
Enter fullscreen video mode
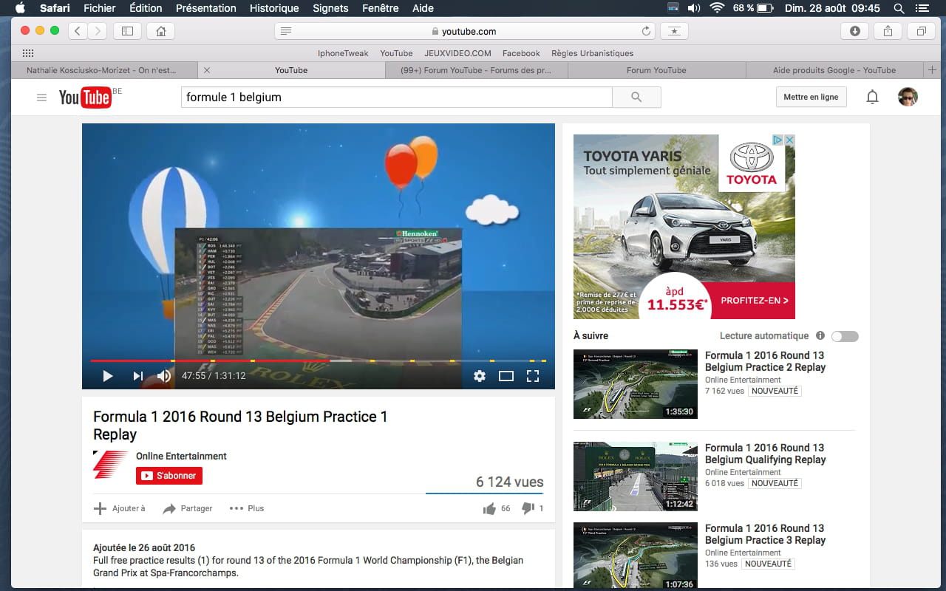coord(533,376)
